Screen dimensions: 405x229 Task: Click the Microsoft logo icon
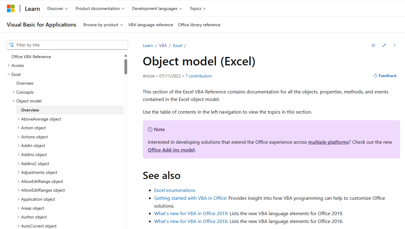(x=11, y=8)
